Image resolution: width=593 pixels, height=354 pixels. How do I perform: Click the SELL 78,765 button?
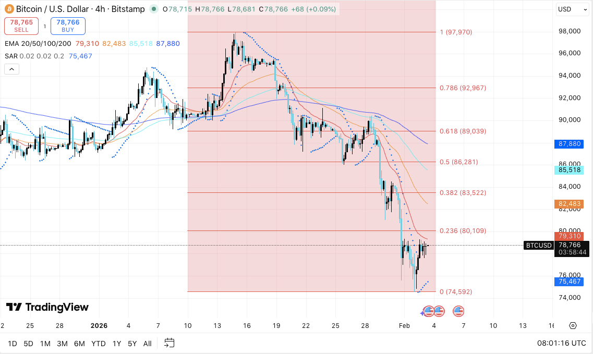21,26
